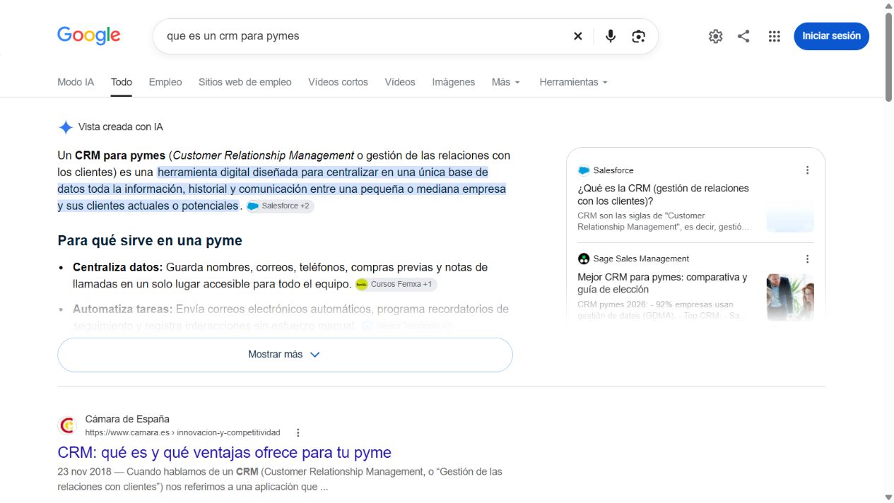
Task: Open Salesforce article ¿Qué es la CRM
Action: [663, 194]
